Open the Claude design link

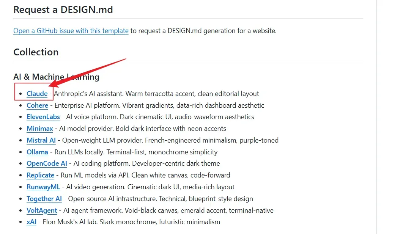coord(37,94)
